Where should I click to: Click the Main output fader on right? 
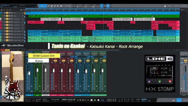click(184, 77)
